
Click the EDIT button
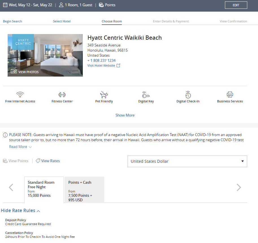236,5
